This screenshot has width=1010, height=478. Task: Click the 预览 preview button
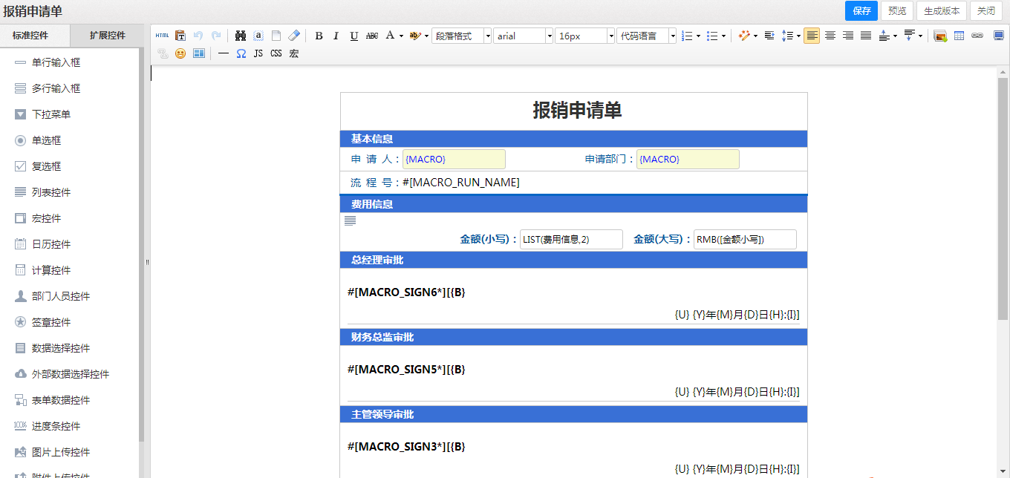(897, 10)
